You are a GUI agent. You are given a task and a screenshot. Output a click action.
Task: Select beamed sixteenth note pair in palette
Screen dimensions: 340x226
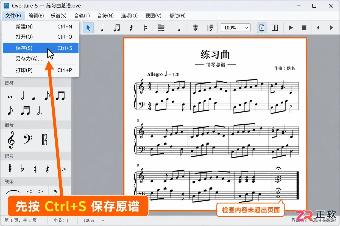25,110
